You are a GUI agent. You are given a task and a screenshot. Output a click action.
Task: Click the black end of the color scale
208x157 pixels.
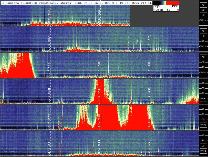coord(157,3)
